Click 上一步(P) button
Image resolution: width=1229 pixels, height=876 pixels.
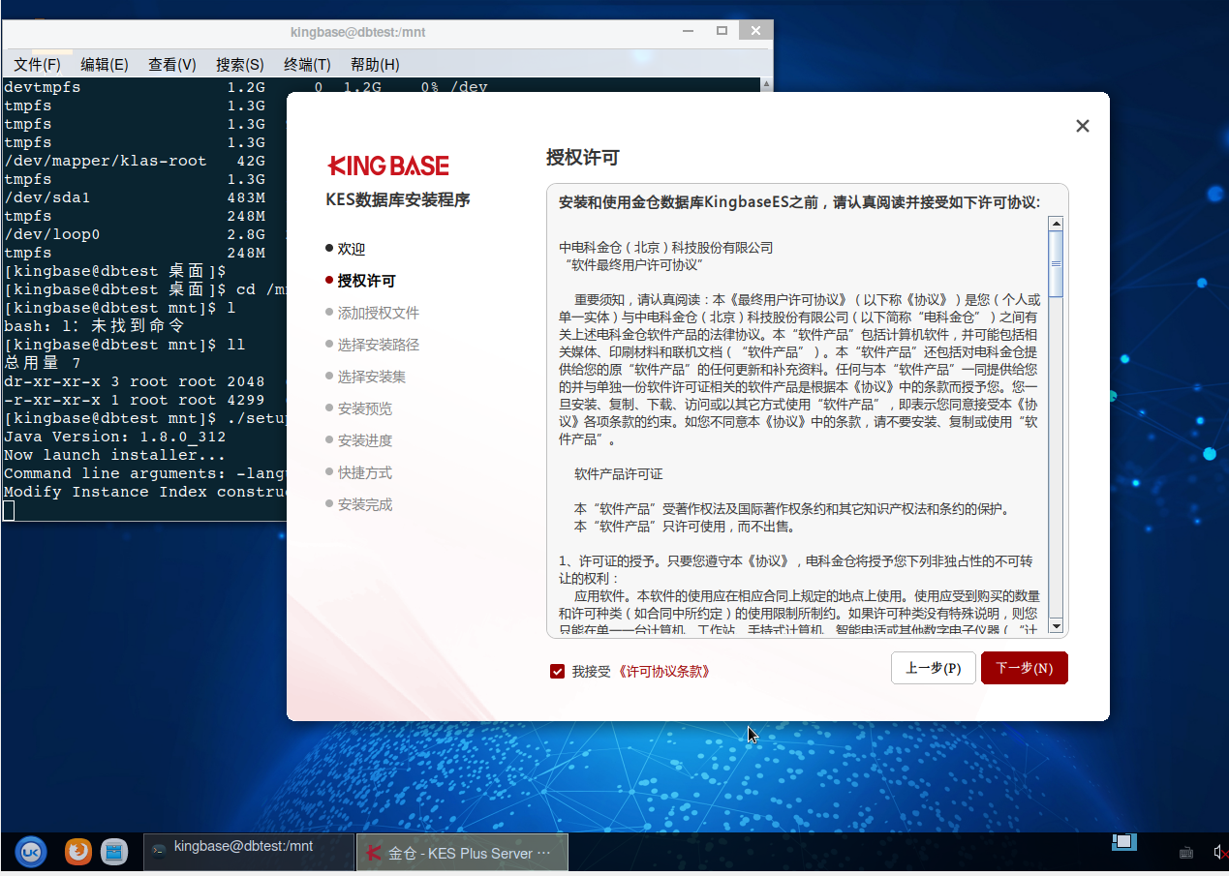point(934,668)
